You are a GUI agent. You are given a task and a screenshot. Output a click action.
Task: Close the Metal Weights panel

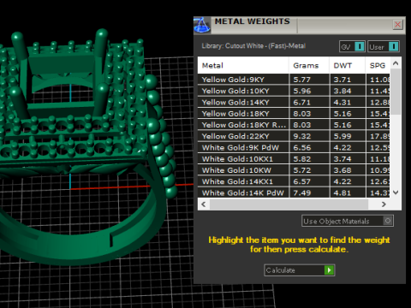click(397, 25)
